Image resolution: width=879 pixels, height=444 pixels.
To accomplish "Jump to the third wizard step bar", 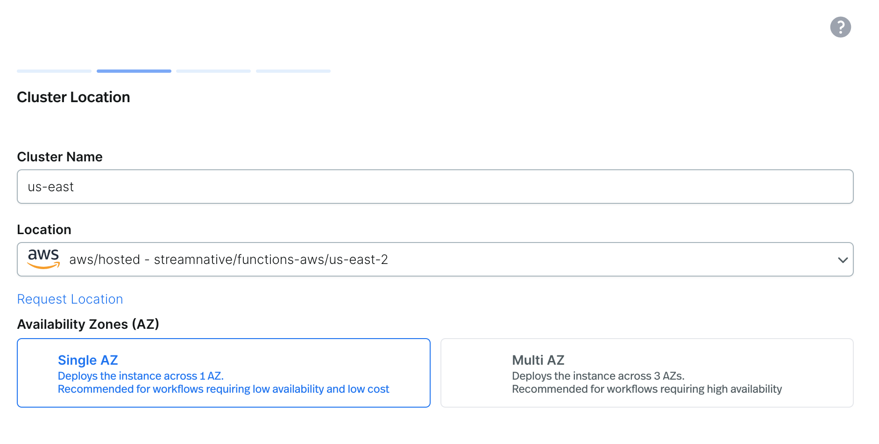I will pos(213,71).
